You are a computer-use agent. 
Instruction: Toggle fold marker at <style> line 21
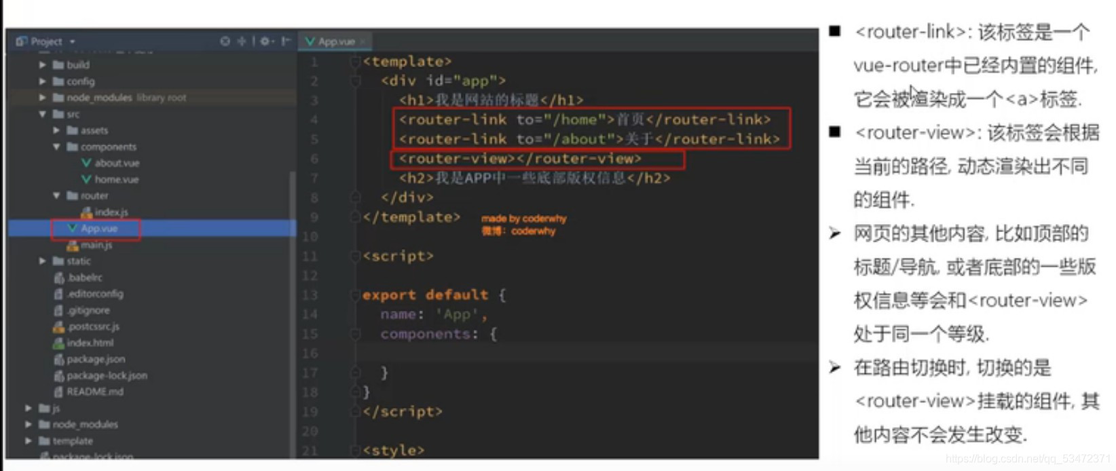point(354,450)
